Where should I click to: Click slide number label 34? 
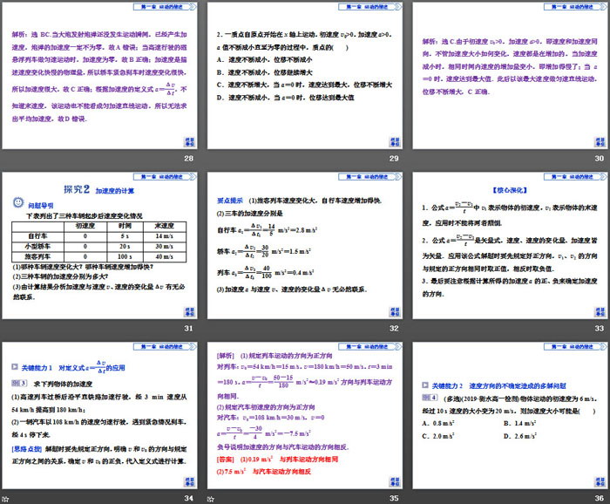(189, 498)
